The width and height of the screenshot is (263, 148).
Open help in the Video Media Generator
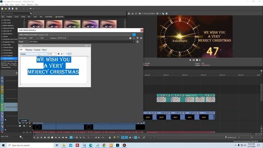(130, 38)
